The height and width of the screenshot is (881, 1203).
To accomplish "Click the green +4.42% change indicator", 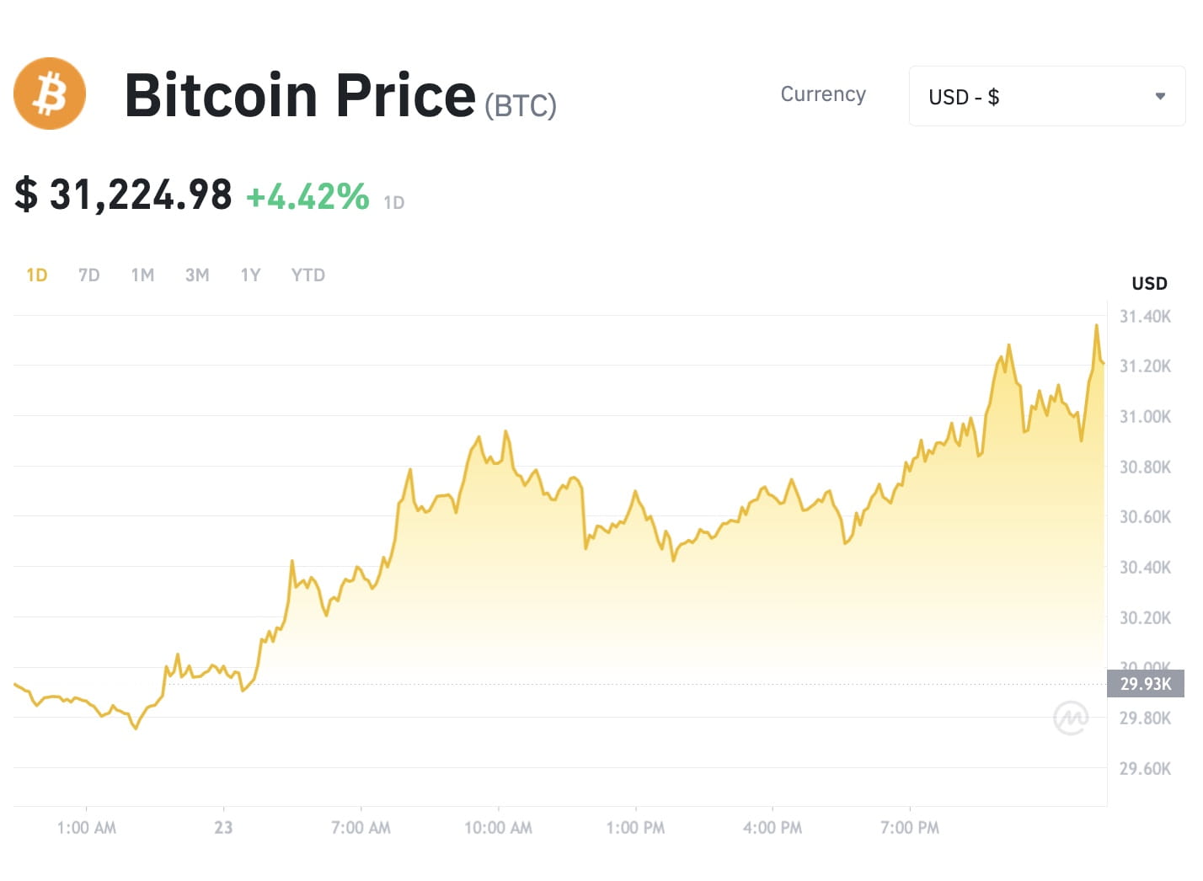I will pyautogui.click(x=307, y=196).
